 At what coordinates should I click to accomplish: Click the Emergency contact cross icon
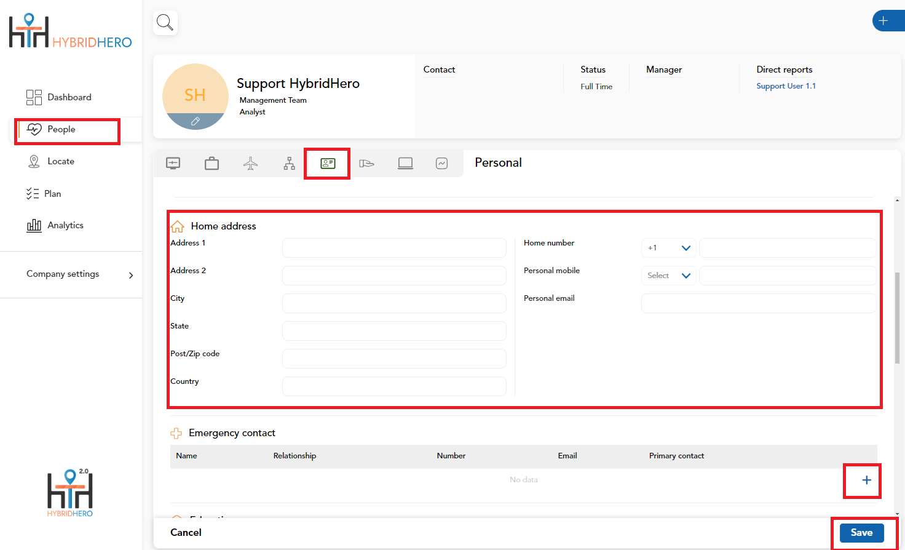(176, 433)
